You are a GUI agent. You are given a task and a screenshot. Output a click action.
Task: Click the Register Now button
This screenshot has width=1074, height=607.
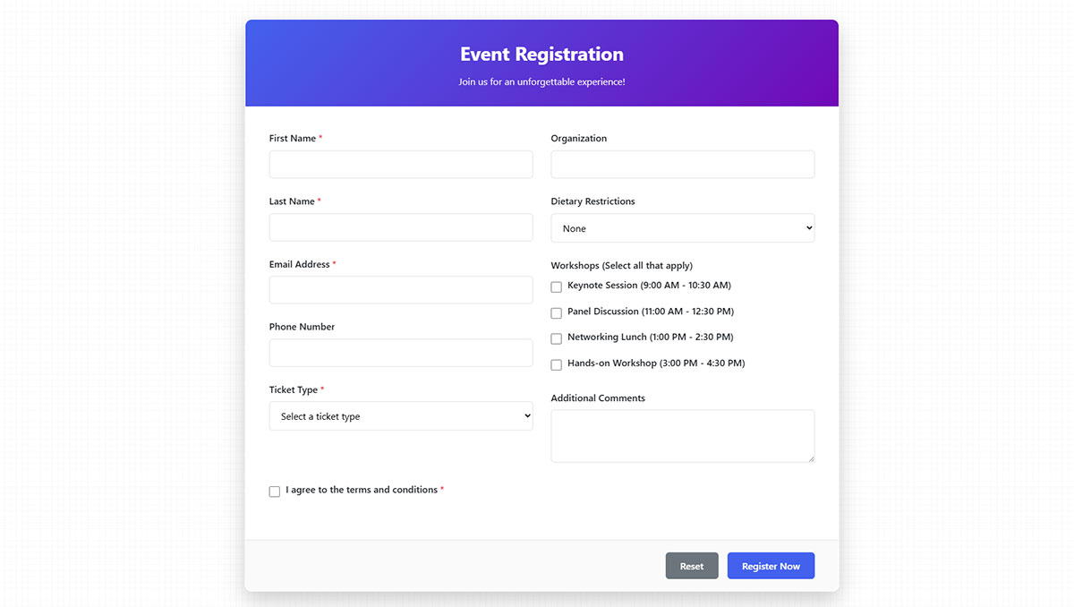pyautogui.click(x=771, y=565)
